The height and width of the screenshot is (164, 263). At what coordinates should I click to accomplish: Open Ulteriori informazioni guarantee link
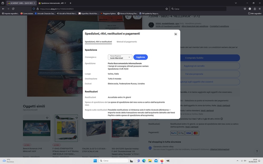click(x=220, y=149)
